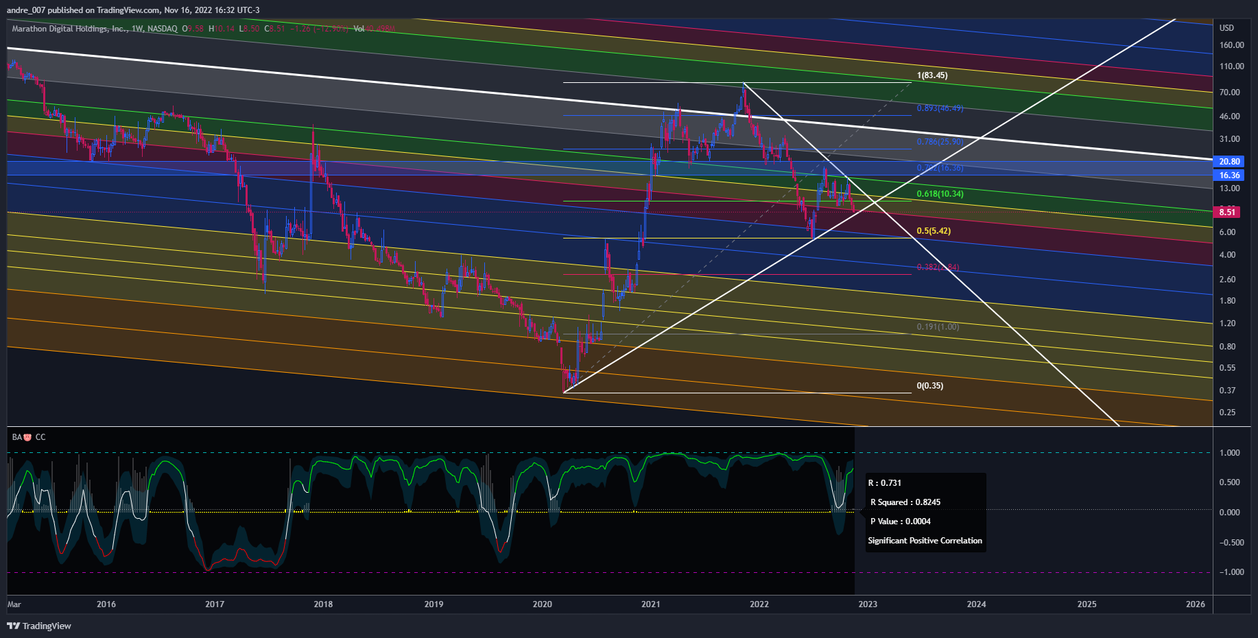Click the USD currency label on the price axis
Image resolution: width=1258 pixels, height=638 pixels.
point(1226,28)
